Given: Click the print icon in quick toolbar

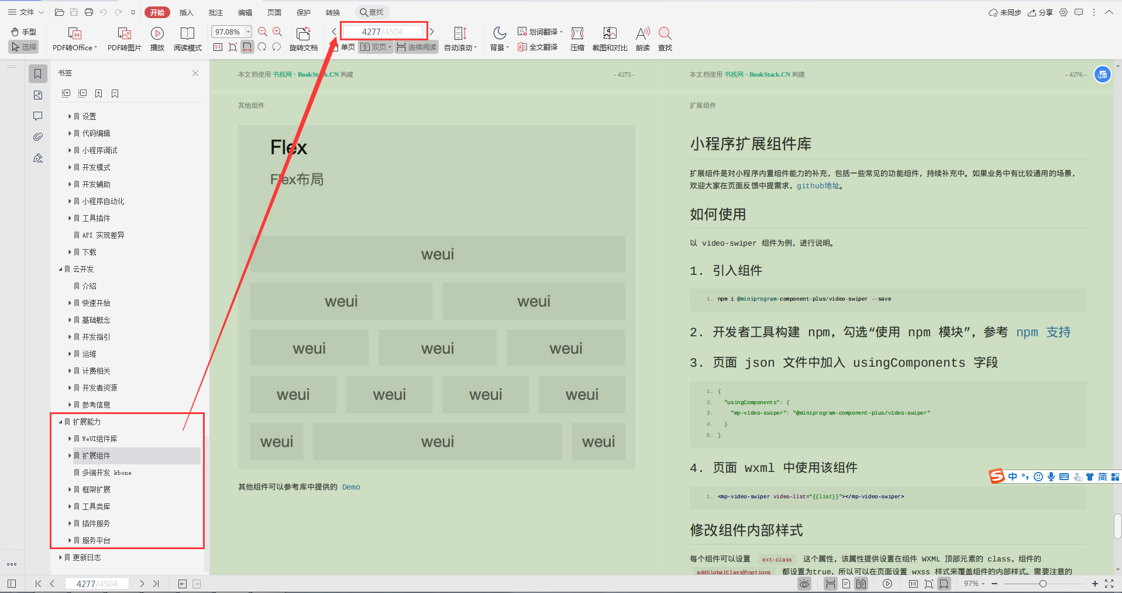Looking at the screenshot, I should [x=89, y=12].
